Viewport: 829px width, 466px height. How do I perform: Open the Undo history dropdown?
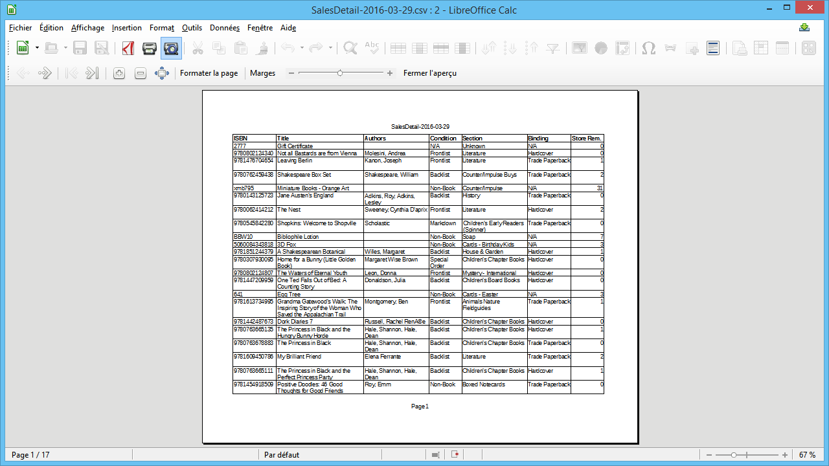pos(302,48)
